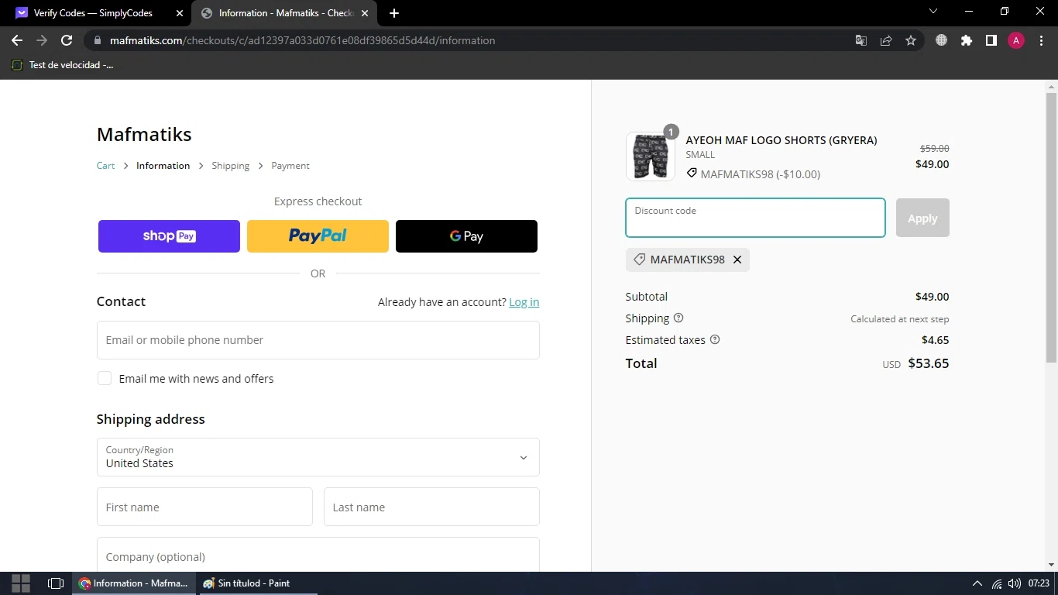The image size is (1058, 595).
Task: Check out with Google Pay
Action: coord(466,236)
